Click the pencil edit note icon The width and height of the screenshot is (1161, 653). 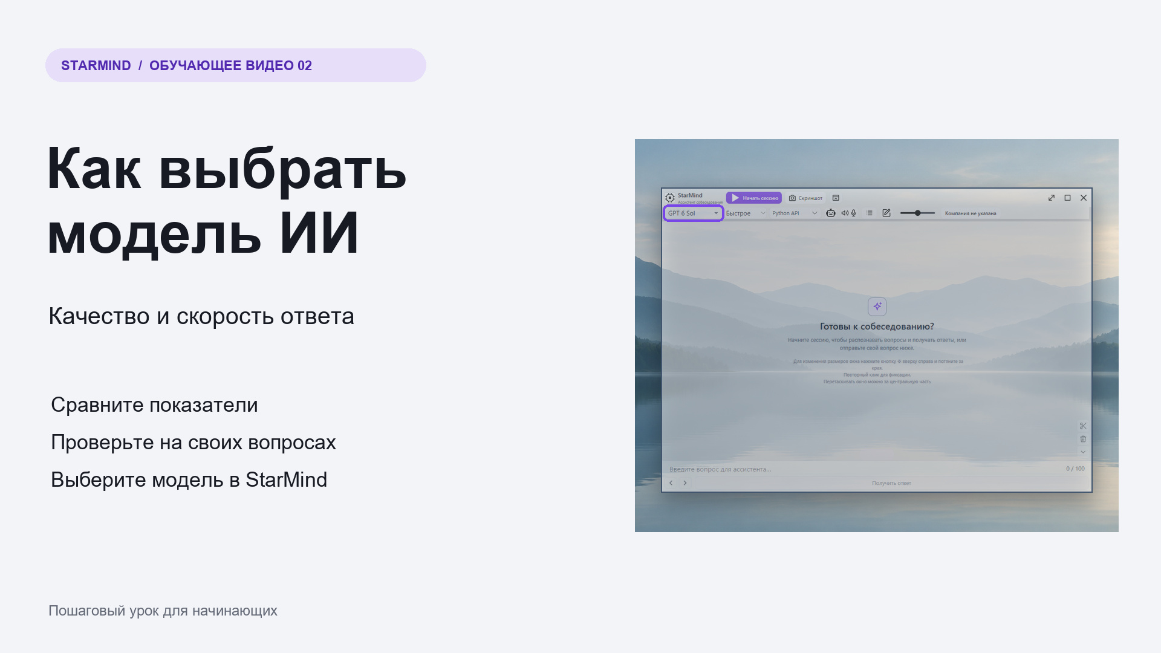(x=886, y=213)
